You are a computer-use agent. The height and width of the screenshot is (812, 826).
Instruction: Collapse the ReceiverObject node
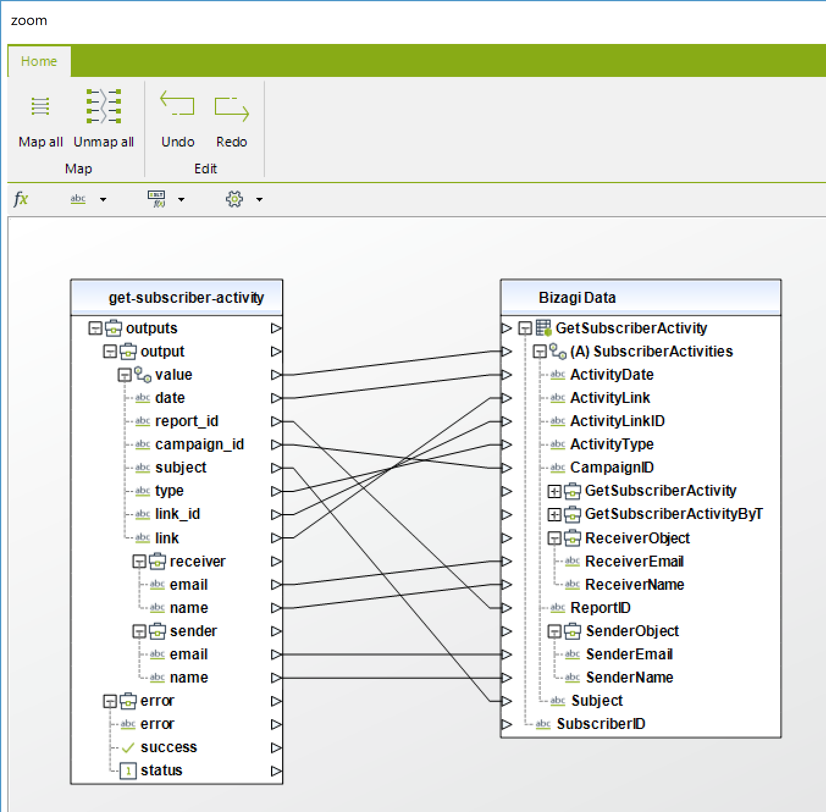pyautogui.click(x=554, y=538)
